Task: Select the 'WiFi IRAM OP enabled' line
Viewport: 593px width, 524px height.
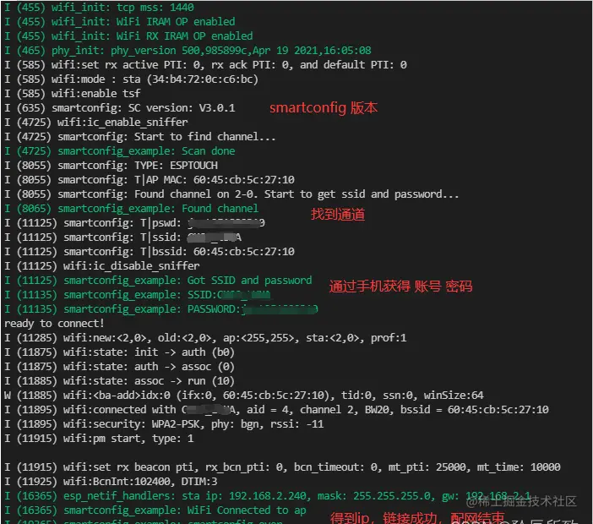Action: [x=119, y=22]
